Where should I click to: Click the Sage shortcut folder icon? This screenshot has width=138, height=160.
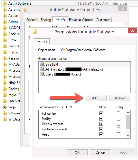[5, 107]
